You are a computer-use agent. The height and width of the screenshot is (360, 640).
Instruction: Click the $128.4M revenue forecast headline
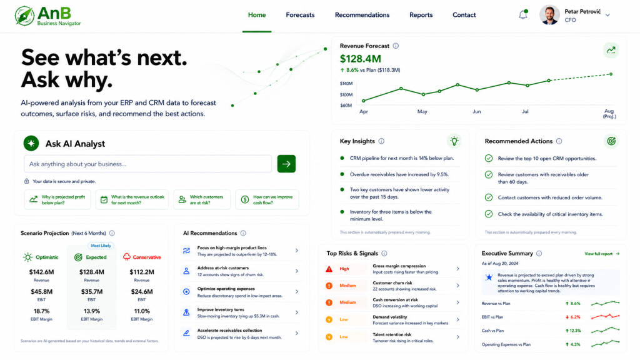coord(361,59)
